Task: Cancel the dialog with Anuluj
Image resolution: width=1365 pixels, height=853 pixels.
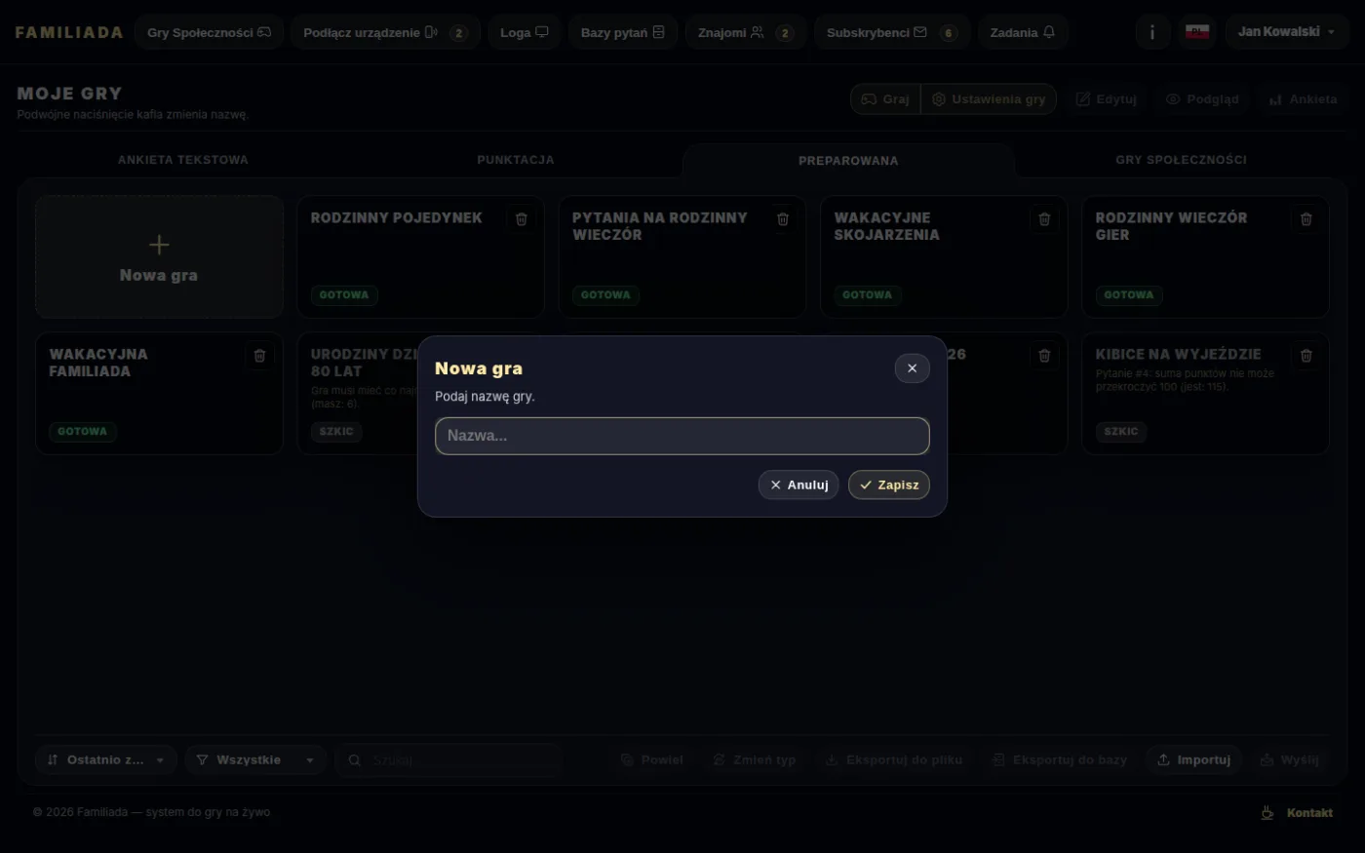Action: 799,485
